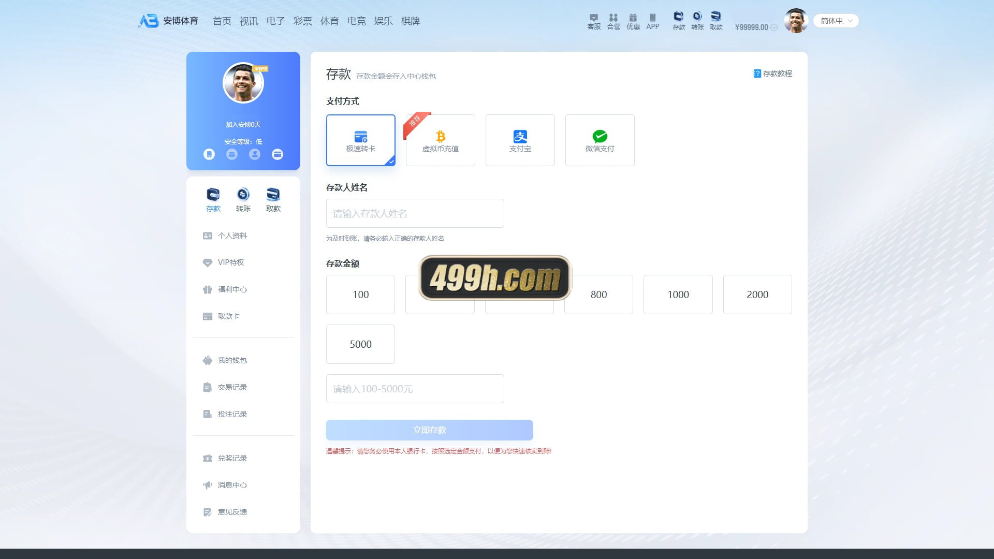Click the header user avatar
Viewport: 994px width, 559px height.
click(x=796, y=21)
